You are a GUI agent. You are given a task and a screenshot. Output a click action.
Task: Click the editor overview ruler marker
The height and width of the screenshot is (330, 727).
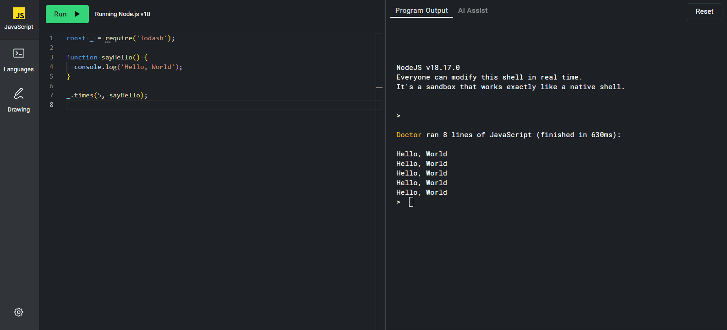(x=379, y=87)
